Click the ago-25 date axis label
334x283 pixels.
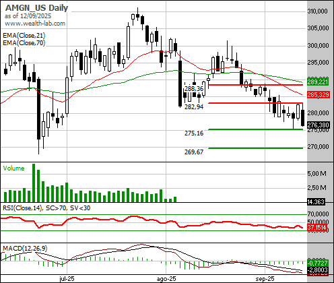click(166, 279)
